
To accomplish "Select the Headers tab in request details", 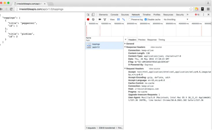I will tap(132, 40).
